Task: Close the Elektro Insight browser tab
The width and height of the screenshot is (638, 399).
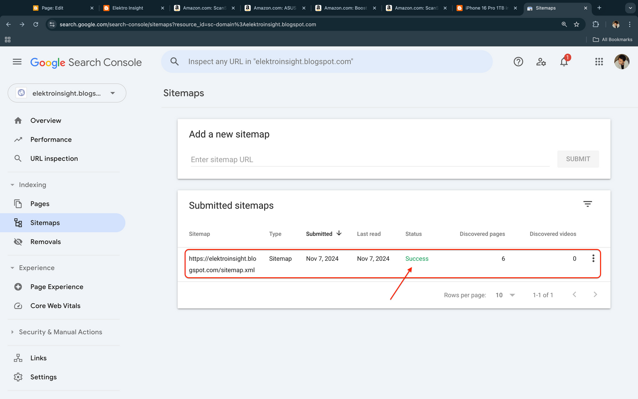Action: [x=162, y=8]
